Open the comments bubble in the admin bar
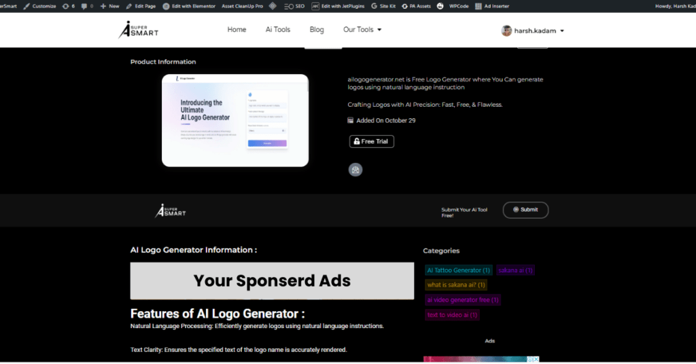Viewport: 696px width, 364px height. tap(87, 6)
